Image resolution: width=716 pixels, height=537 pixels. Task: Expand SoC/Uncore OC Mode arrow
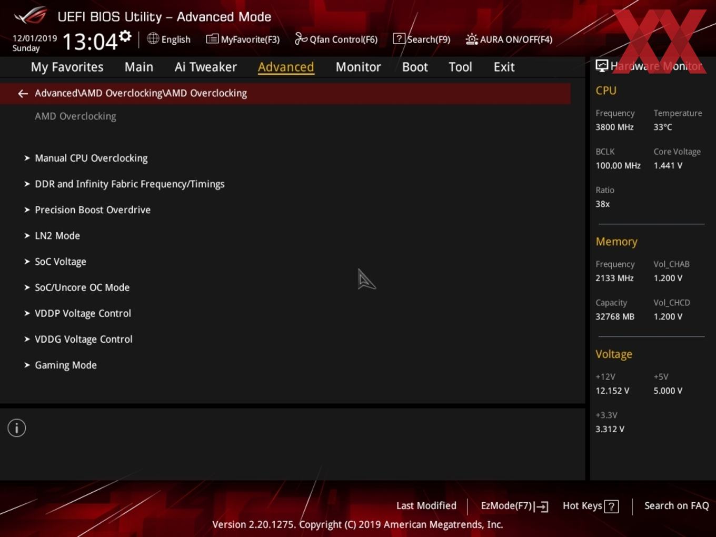tap(27, 287)
